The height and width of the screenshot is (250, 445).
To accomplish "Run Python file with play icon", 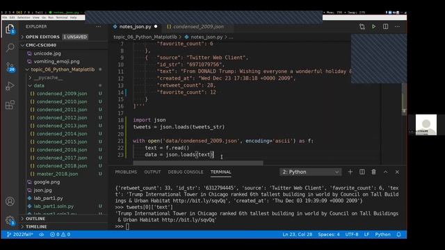I will [374, 26].
